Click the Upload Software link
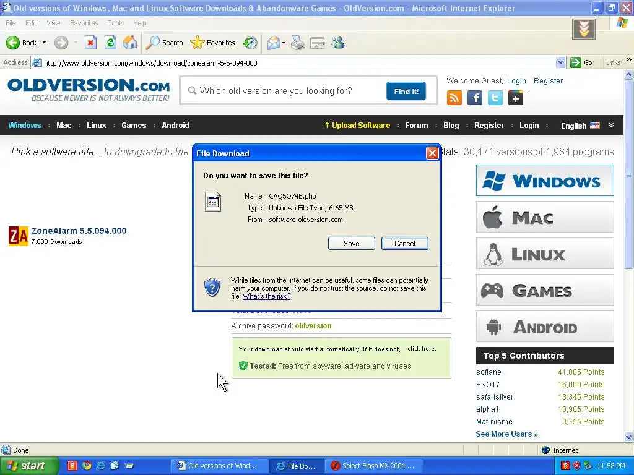 (357, 125)
